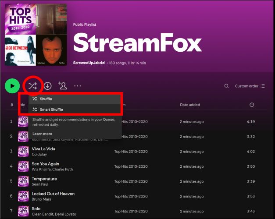Image resolution: width=275 pixels, height=219 pixels.
Task: Open Top Hits 2010-2020 album for Solo
Action: pyautogui.click(x=131, y=211)
